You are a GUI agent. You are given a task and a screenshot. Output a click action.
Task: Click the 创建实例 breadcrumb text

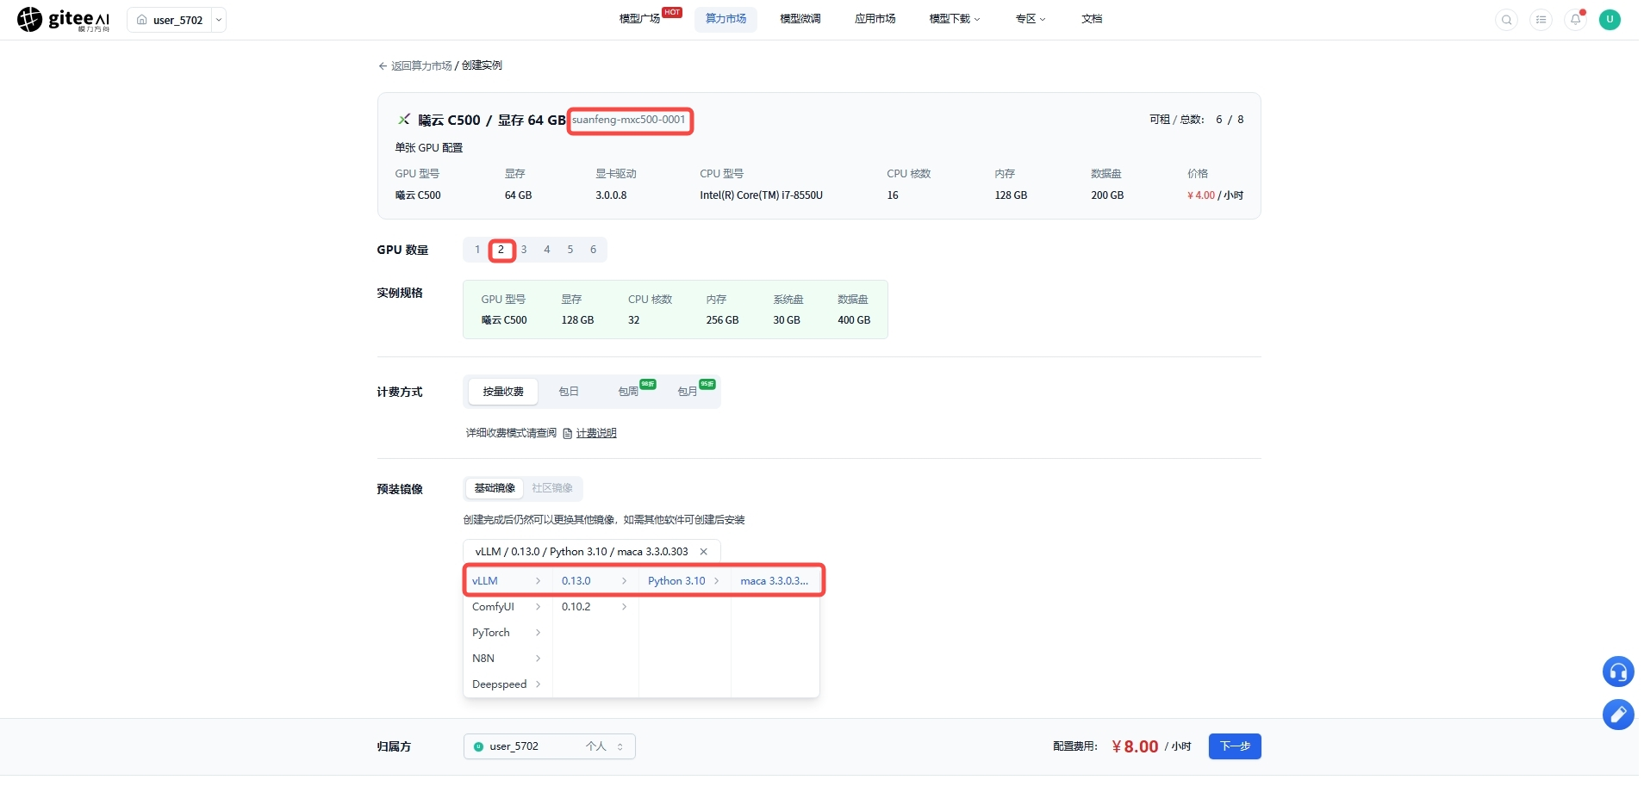coord(482,66)
